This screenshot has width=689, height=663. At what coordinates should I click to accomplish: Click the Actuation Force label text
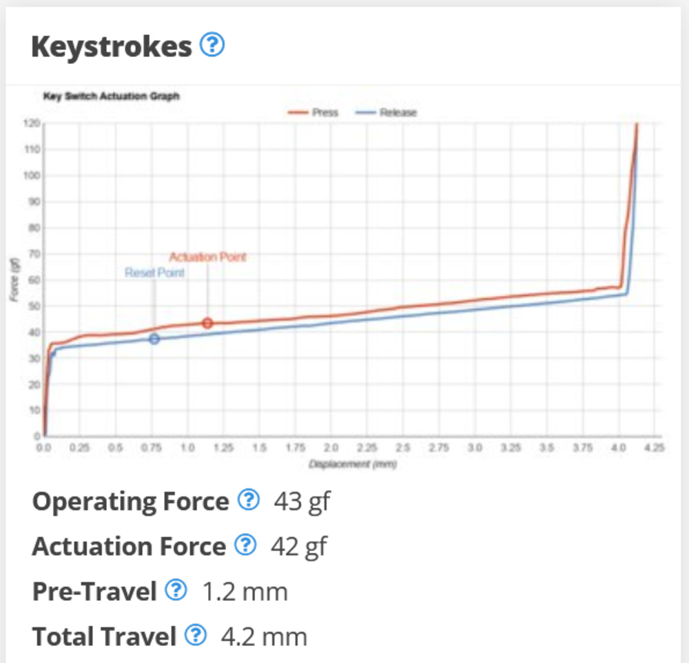129,547
